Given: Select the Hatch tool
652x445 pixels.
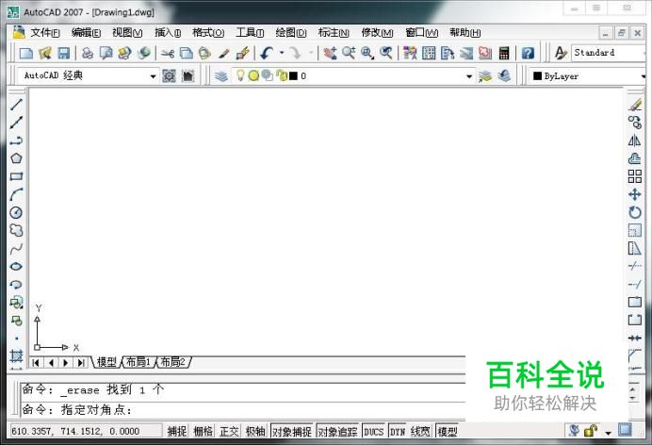Looking at the screenshot, I should [x=16, y=356].
